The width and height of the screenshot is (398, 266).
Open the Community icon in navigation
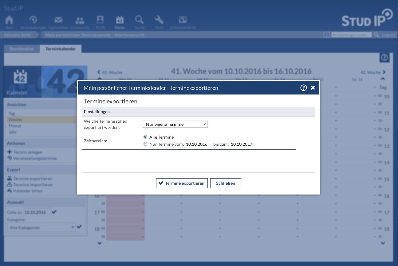click(80, 20)
